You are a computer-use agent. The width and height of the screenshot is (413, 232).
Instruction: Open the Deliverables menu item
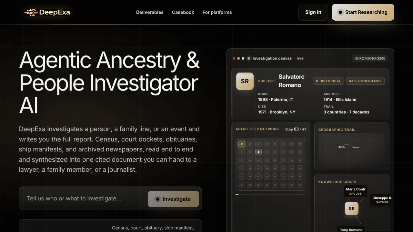[x=150, y=12]
